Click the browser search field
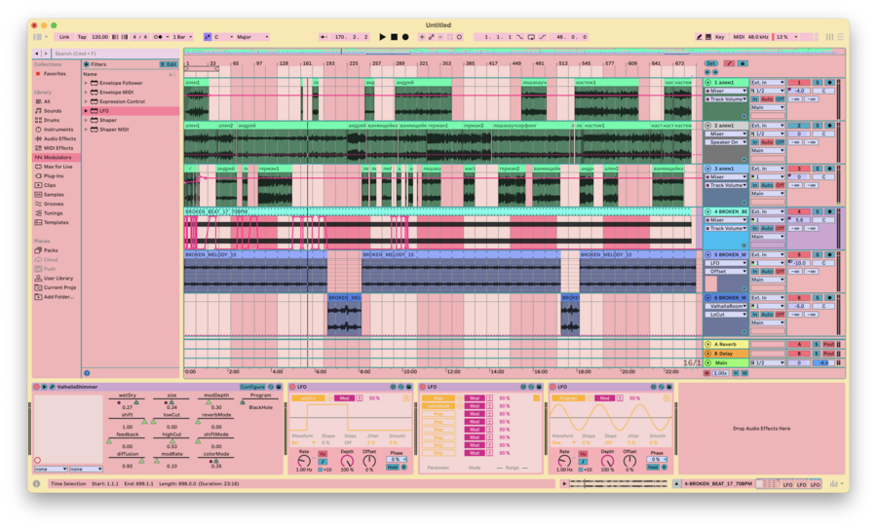877x529 pixels. tap(112, 54)
